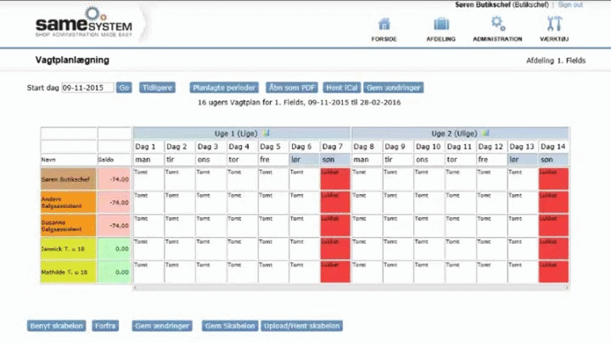Click the SameSystem logo
The height and width of the screenshot is (343, 611).
tap(84, 23)
